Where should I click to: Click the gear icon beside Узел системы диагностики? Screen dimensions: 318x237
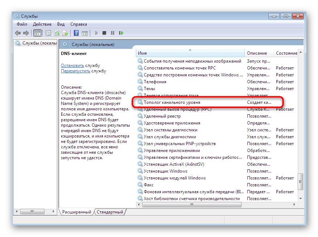coord(140,130)
